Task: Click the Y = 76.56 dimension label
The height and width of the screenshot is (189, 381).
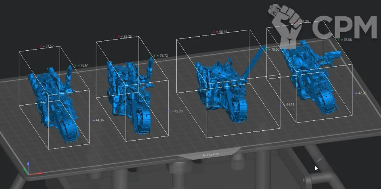Action: 344,40
